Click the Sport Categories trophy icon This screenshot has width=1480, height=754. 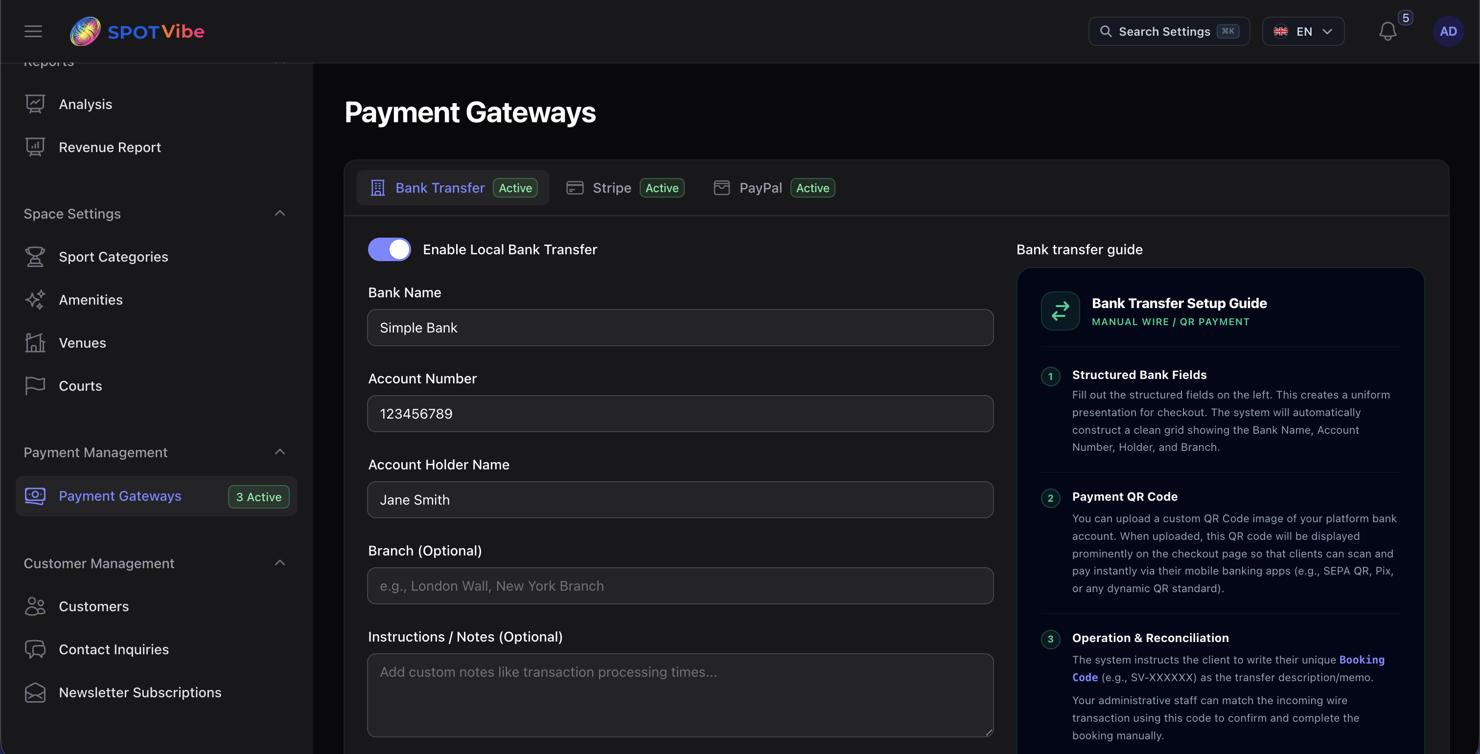tap(35, 257)
